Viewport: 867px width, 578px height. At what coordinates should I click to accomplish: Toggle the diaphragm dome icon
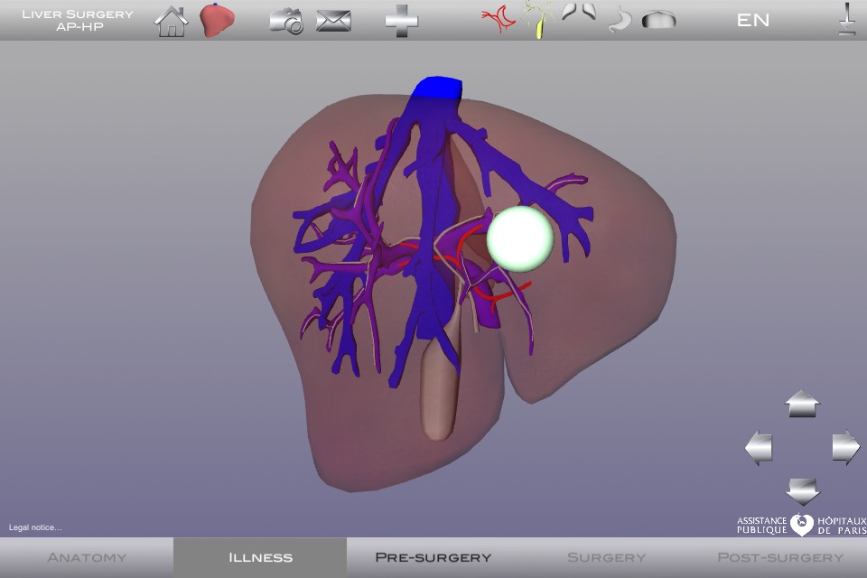click(658, 21)
